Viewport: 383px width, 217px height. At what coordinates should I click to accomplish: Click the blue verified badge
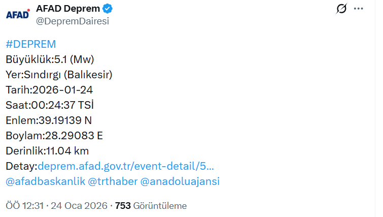(x=108, y=9)
